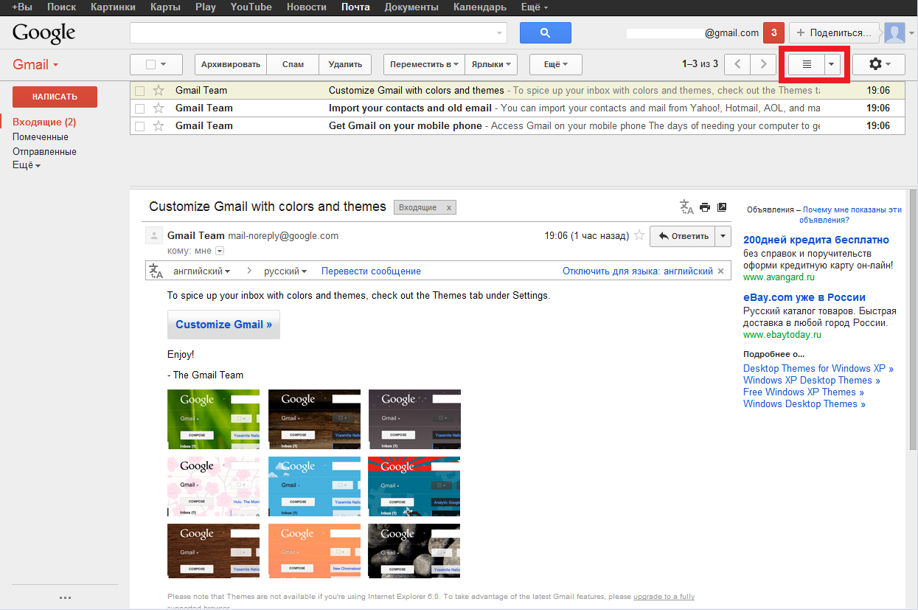This screenshot has height=610, width=918.
Task: Click the sender's profile picture placeholder
Action: [154, 236]
